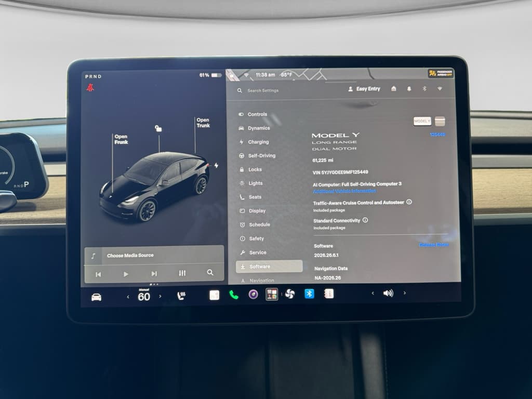Play media
This screenshot has height=399, width=532.
coord(126,274)
